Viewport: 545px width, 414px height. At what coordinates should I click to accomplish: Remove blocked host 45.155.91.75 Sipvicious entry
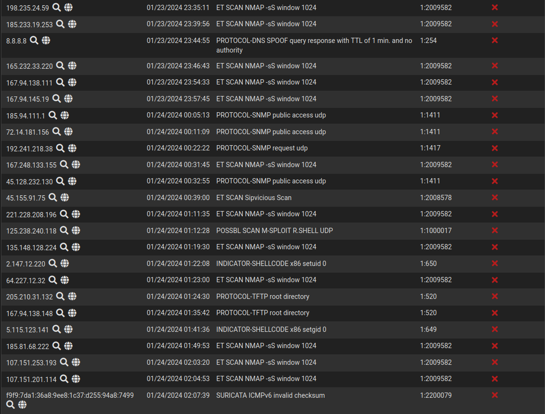(x=495, y=197)
